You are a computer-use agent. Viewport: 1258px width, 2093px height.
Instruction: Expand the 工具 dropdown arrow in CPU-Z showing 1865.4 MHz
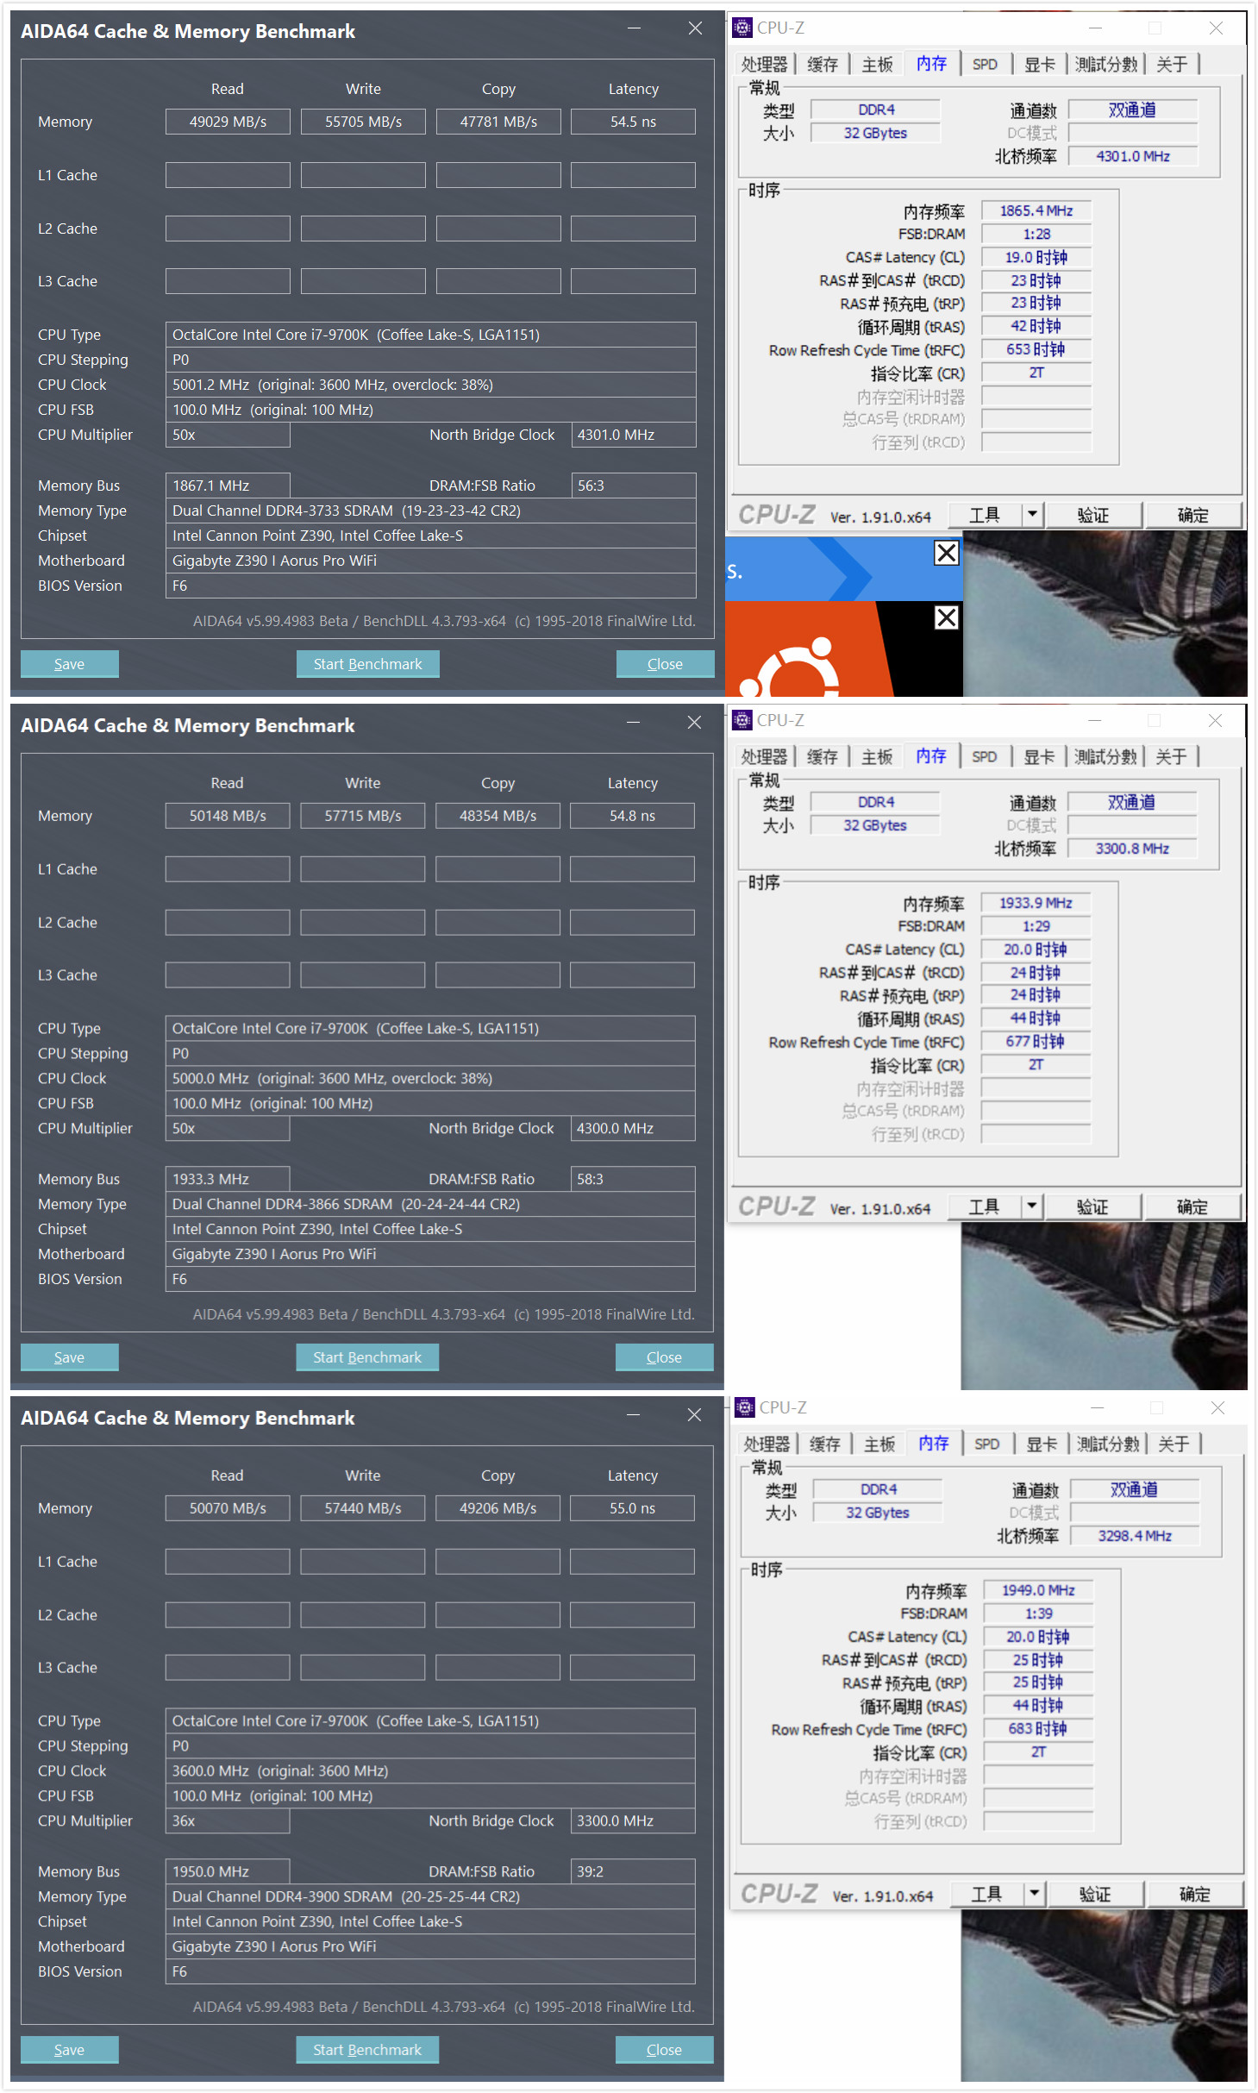tap(1031, 515)
